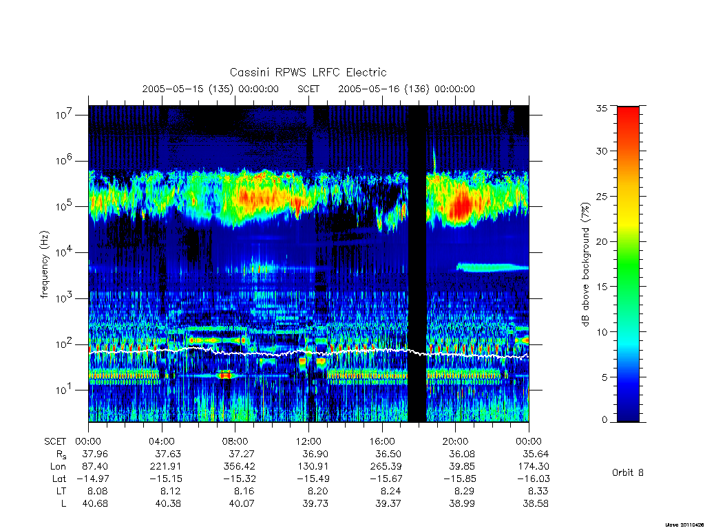Viewport: 705px width, 528px height.
Task: Click the 10^6 frequency tick label
Action: tap(63, 160)
